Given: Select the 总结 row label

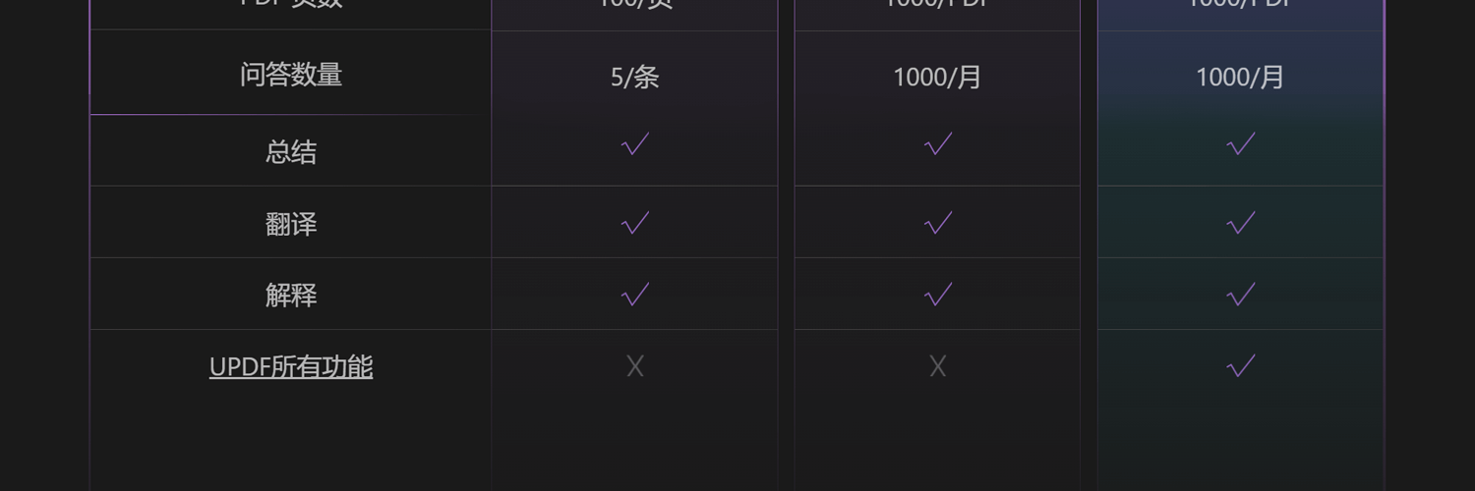Looking at the screenshot, I should [x=291, y=151].
